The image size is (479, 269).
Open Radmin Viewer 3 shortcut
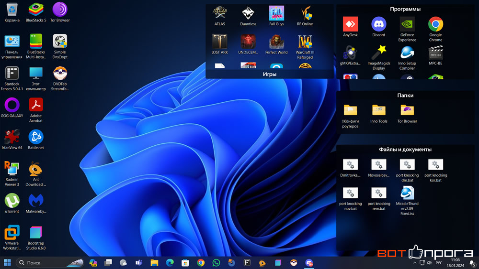coord(12,174)
